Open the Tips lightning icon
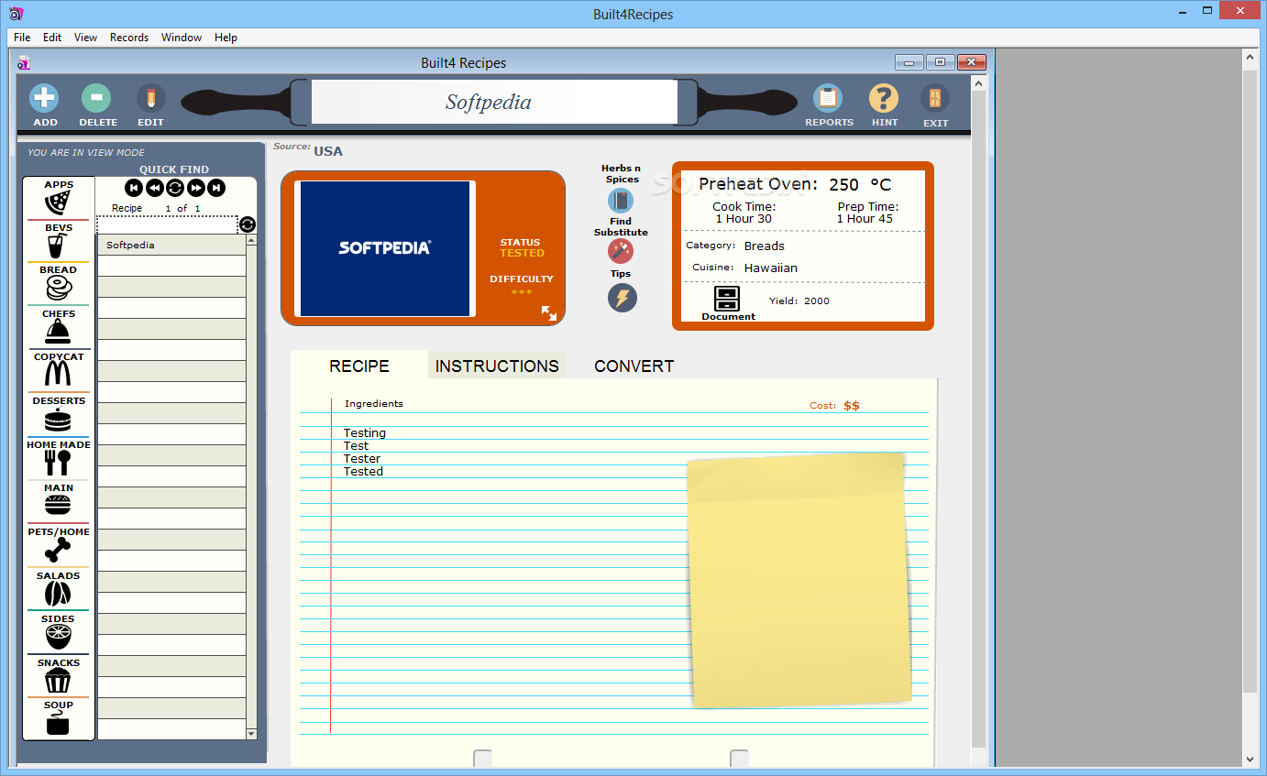 click(x=622, y=298)
